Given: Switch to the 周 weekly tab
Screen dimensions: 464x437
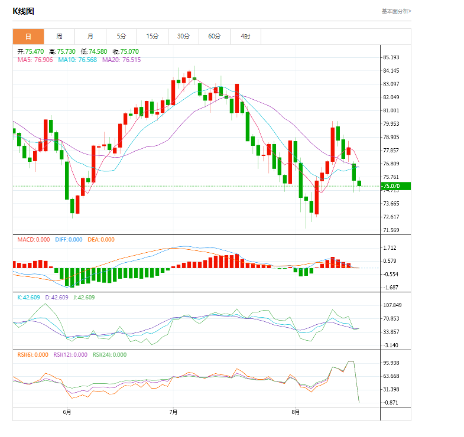Looking at the screenshot, I should tap(60, 37).
